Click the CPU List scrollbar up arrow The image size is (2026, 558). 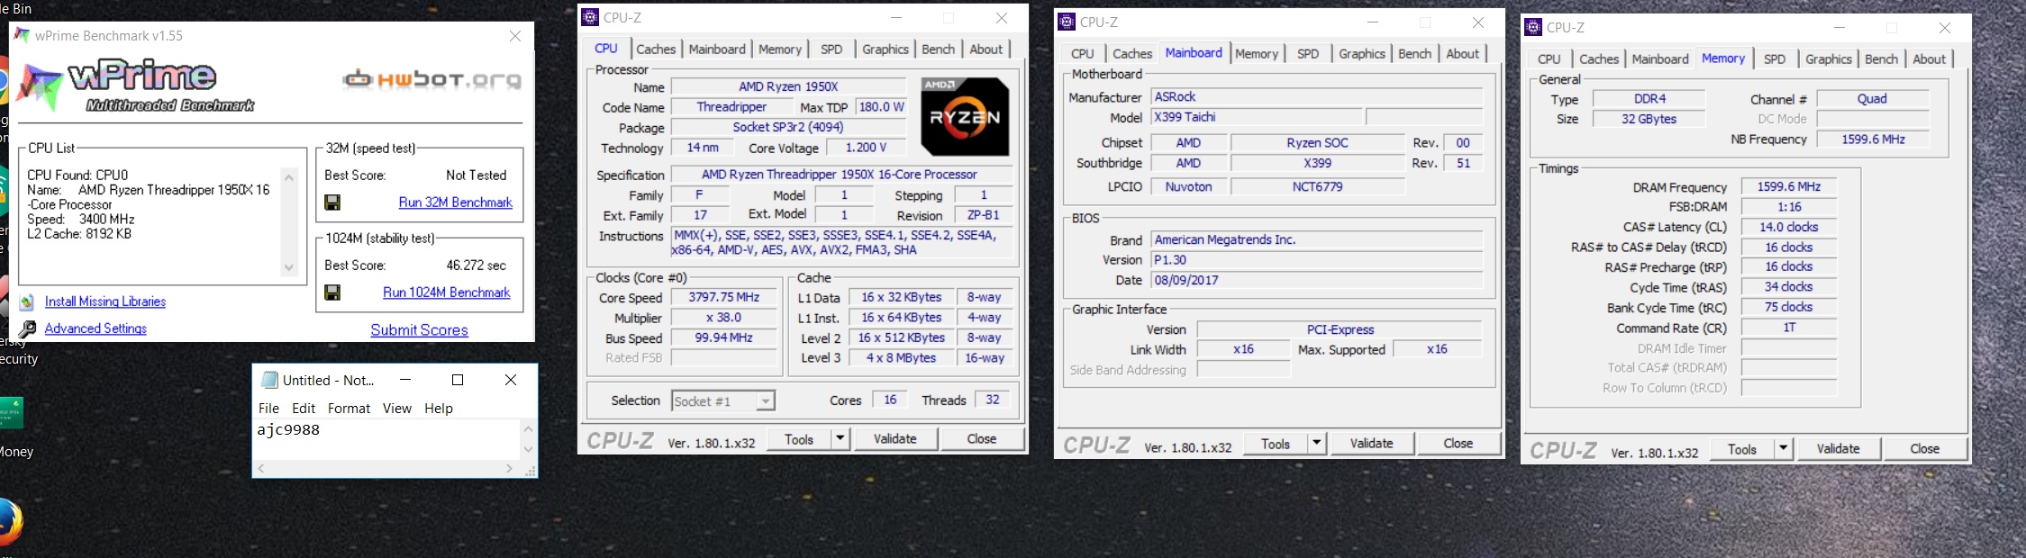(289, 177)
